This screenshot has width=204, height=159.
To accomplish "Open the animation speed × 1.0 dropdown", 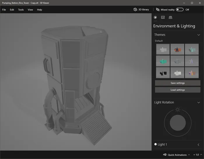I will (198, 155).
